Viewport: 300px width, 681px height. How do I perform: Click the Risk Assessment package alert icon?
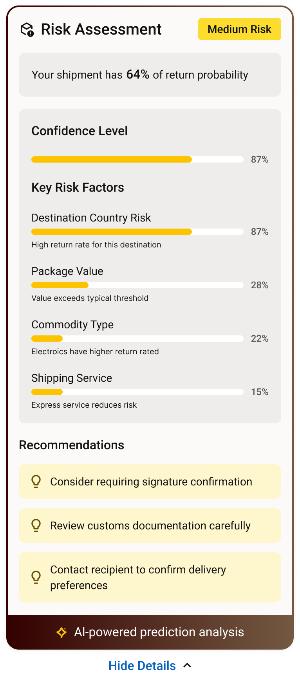[27, 29]
